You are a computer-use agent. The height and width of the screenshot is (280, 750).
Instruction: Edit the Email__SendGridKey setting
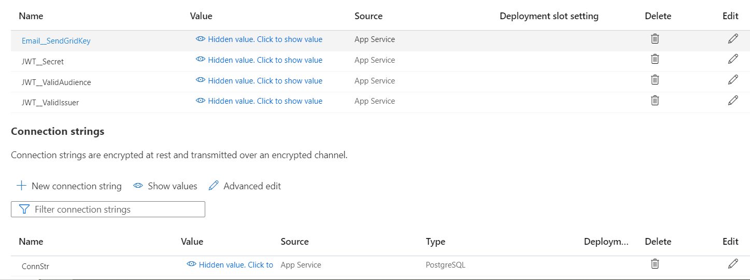point(733,39)
